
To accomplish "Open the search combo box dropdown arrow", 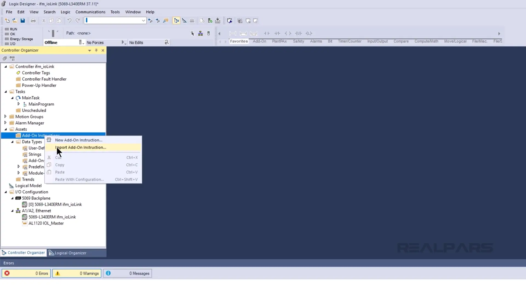I will 143,20.
